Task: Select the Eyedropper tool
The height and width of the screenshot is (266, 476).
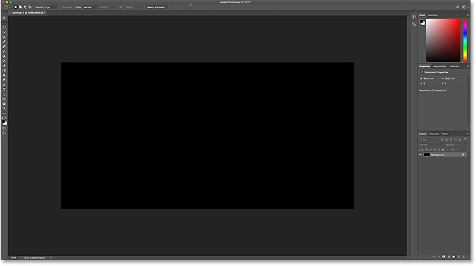Action: tap(4, 42)
